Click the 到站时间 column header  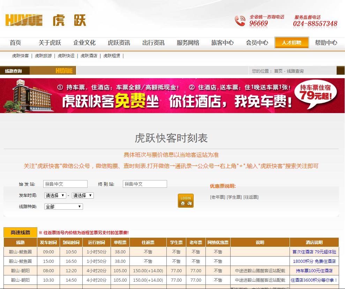71,242
